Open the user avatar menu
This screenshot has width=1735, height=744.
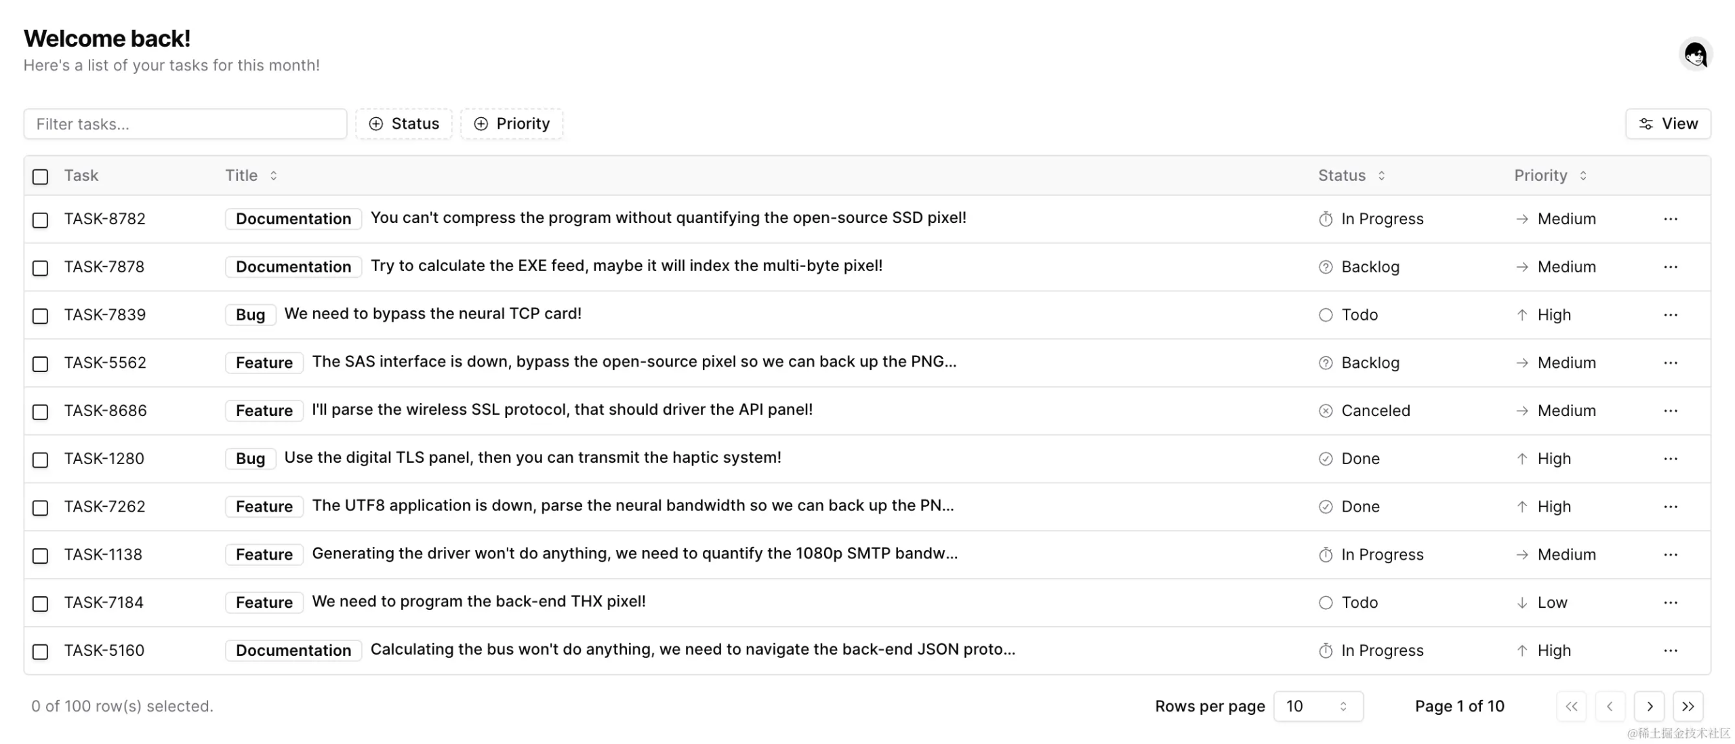(1695, 54)
